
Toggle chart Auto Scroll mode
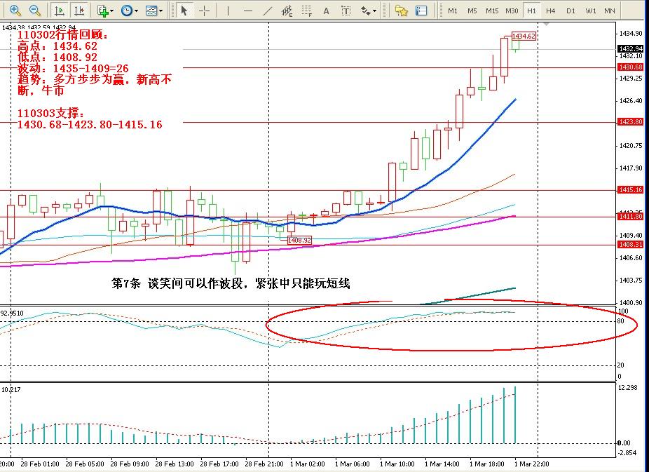(60, 11)
